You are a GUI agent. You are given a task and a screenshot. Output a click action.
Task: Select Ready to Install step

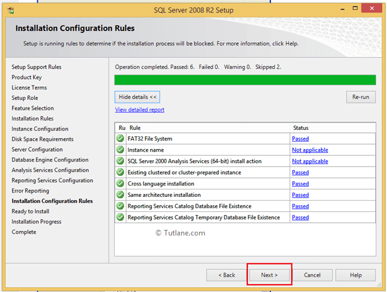(30, 211)
